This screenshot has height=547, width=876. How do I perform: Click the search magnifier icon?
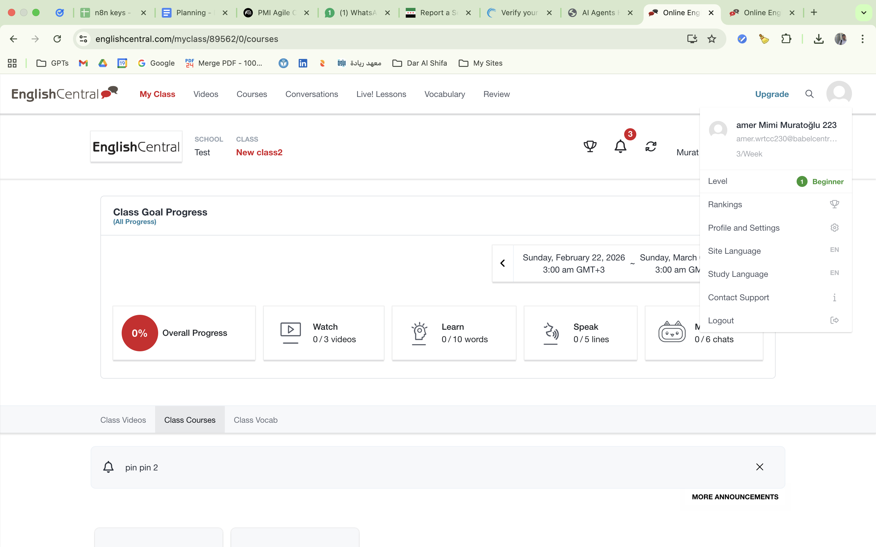(x=809, y=94)
